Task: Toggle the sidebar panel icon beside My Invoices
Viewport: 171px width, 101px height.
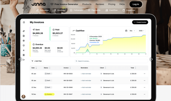Action: pos(24,22)
